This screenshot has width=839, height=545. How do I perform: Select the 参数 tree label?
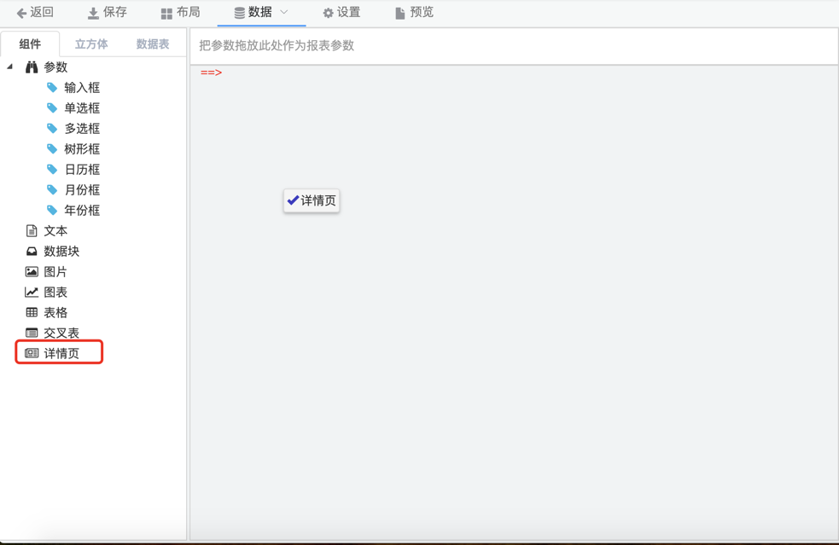pos(55,67)
